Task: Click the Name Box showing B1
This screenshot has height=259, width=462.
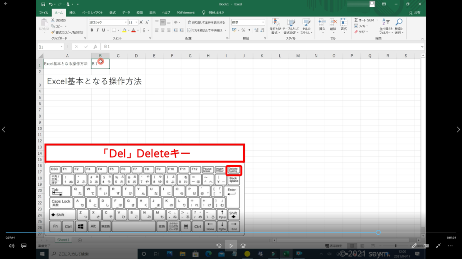Action: coord(49,47)
